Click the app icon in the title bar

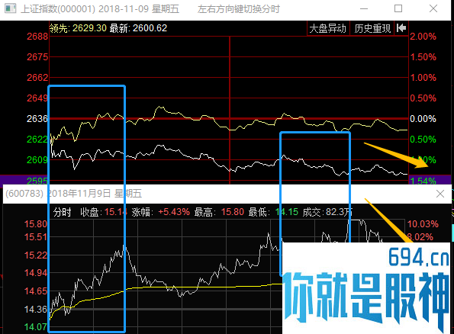11,8
